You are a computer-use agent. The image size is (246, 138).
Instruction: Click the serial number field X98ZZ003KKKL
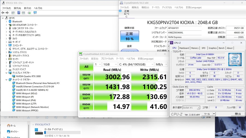point(184,33)
